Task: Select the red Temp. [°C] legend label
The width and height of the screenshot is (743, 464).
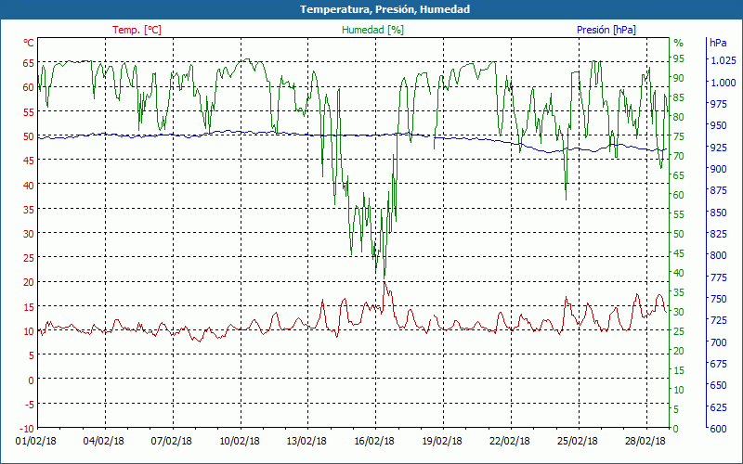Action: point(137,30)
